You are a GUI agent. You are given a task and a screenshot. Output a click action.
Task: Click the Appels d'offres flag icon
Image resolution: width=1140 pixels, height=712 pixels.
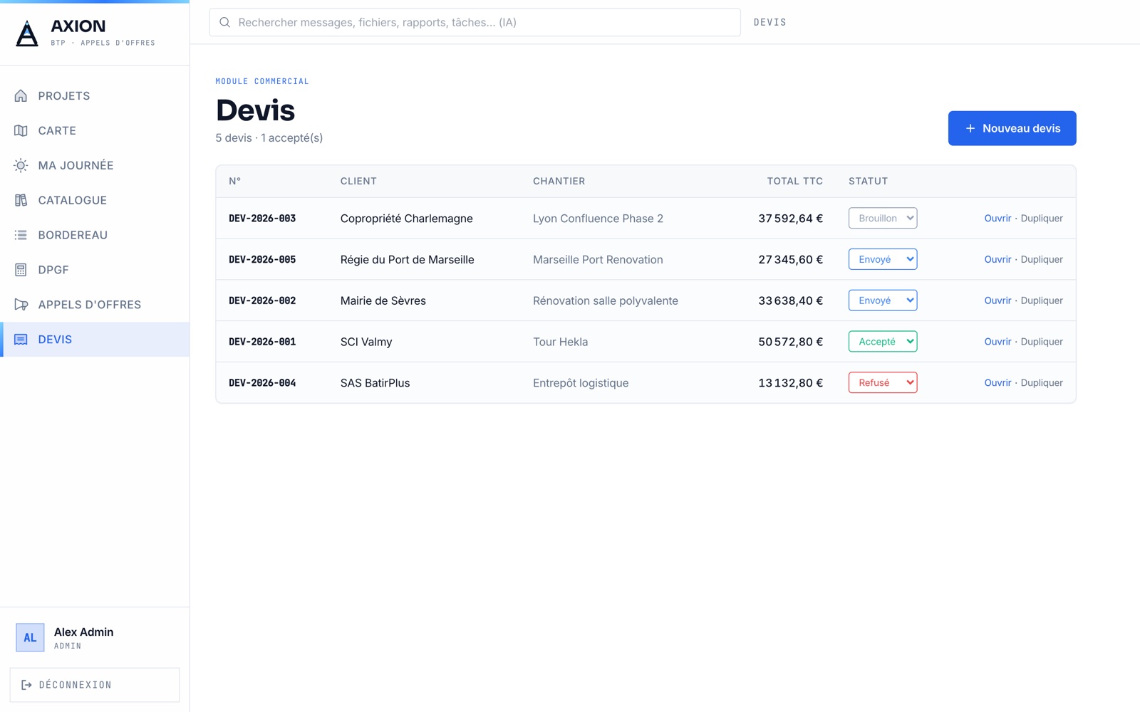[21, 305]
